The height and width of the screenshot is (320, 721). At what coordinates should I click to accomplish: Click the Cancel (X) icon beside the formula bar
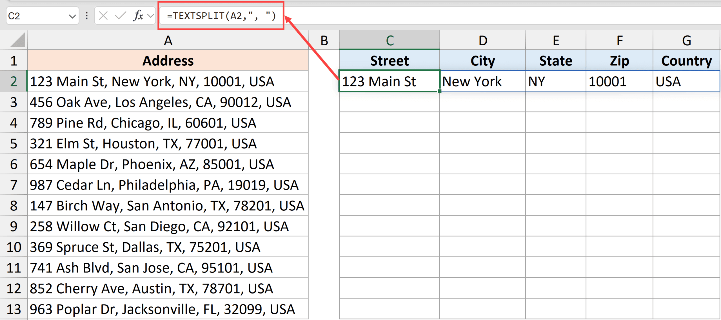tap(103, 16)
